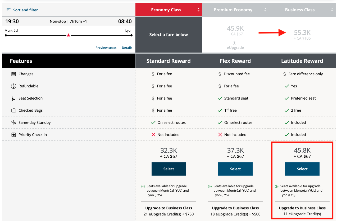This screenshot has width=337, height=221.
Task: Expand the Premium Economy fare column
Action: click(x=265, y=10)
